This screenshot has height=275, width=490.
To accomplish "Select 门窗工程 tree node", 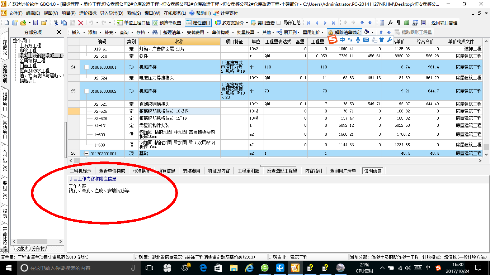I will [28, 66].
